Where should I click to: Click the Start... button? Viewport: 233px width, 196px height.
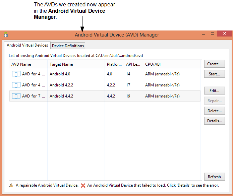[215, 74]
